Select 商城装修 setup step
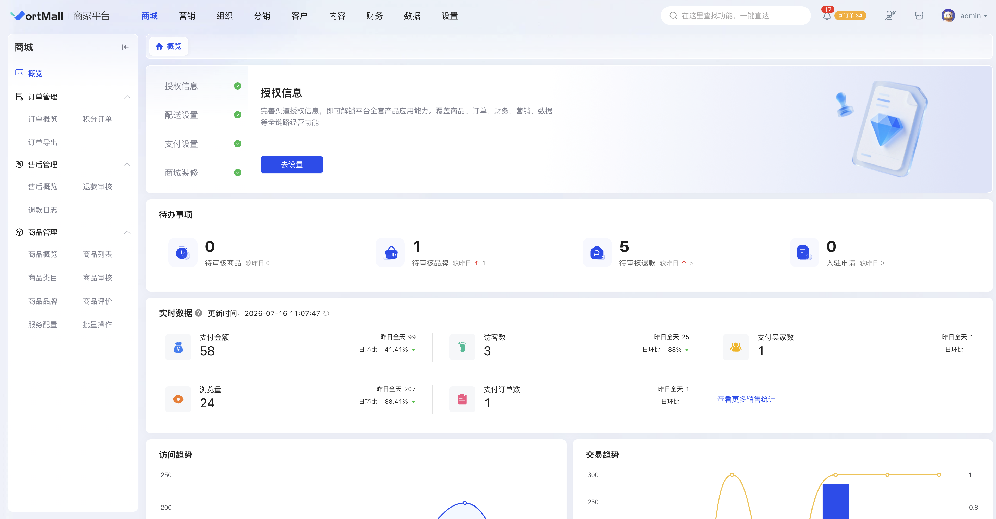996x519 pixels. (181, 173)
